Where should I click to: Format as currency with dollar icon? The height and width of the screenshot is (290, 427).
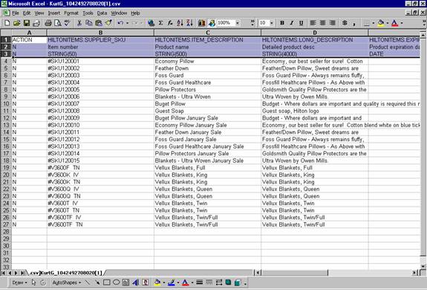coord(345,23)
